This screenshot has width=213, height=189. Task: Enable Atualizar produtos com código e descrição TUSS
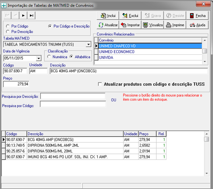point(100,84)
